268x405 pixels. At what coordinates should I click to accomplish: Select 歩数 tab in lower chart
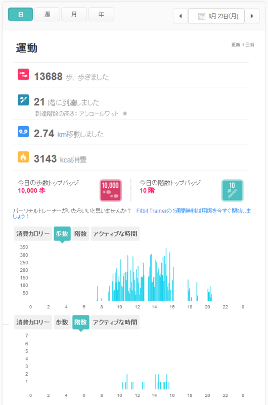(x=62, y=322)
